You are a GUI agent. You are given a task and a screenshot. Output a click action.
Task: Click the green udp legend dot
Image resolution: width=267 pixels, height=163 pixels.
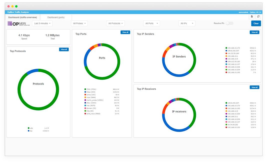click(28, 128)
